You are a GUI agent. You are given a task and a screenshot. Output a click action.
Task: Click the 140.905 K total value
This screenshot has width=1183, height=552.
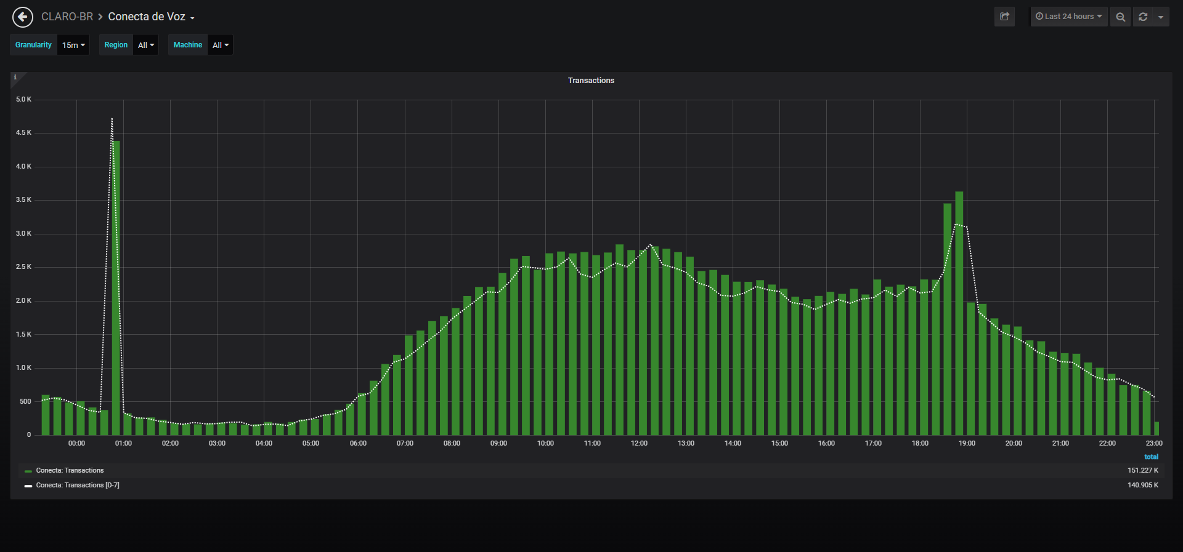(x=1143, y=486)
